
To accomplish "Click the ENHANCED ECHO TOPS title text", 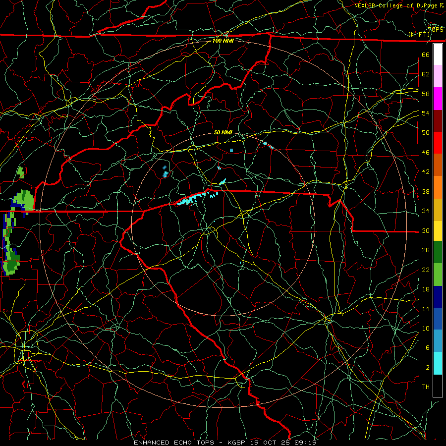I will pos(174,443).
